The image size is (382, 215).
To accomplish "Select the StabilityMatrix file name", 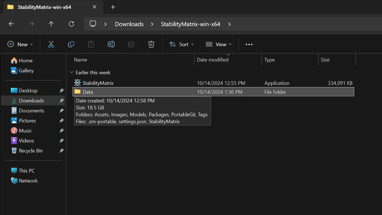I will tap(98, 83).
